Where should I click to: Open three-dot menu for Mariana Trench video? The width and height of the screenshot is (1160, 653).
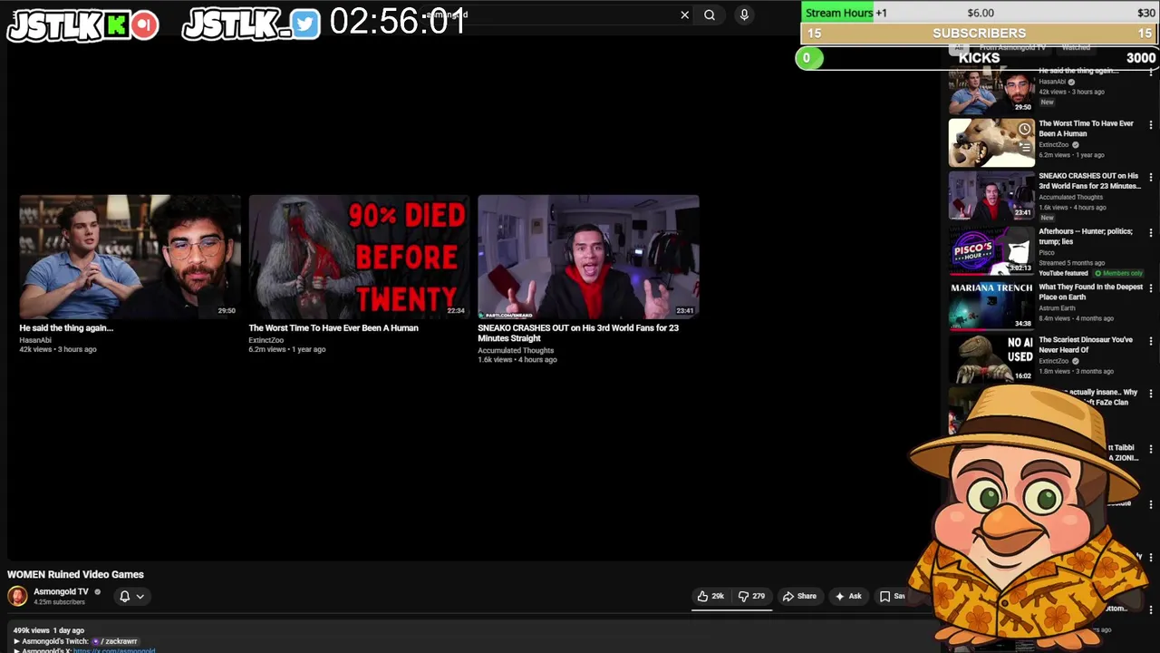1151,288
